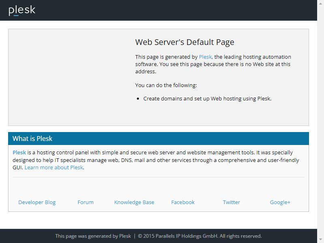Click the Plesk logo in header
Screen dimensions: 324x243
click(22, 11)
